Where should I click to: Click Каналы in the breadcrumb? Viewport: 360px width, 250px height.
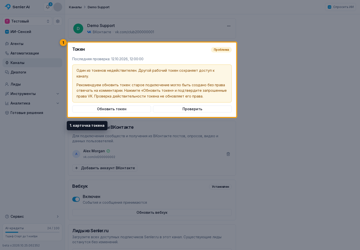[75, 7]
